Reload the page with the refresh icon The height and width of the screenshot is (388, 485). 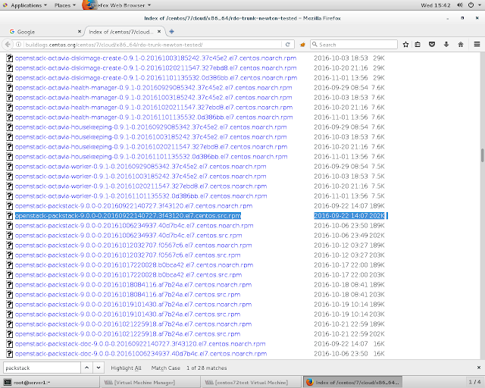(288, 45)
